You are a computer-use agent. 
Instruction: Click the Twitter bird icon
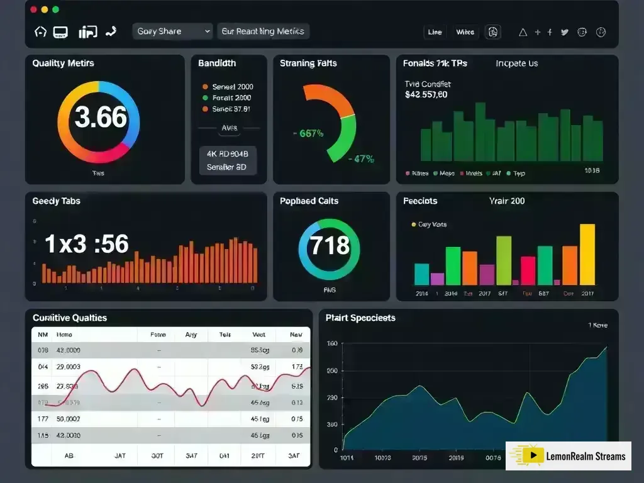point(563,31)
